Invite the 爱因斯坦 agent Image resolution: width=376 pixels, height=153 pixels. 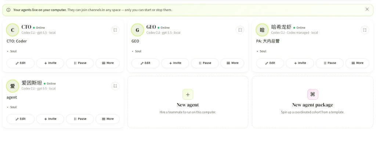[50, 119]
